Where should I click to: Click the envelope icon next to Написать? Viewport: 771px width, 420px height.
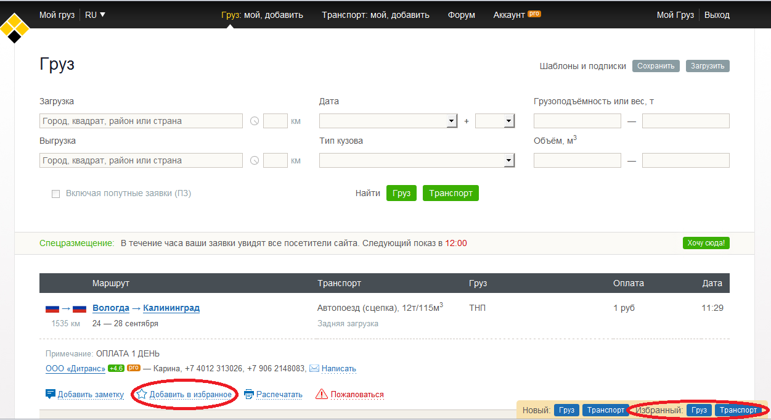click(314, 369)
